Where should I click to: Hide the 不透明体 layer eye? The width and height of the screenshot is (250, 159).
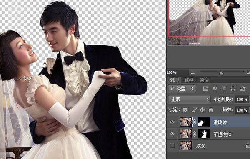pyautogui.click(x=172, y=134)
